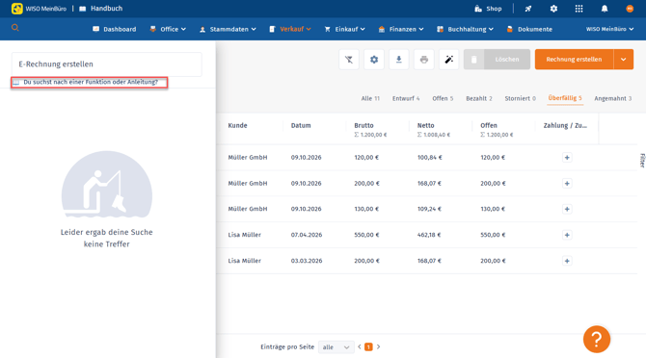Screen dimensions: 646x358
Task: Click Rechnung erstellen button
Action: click(x=574, y=60)
